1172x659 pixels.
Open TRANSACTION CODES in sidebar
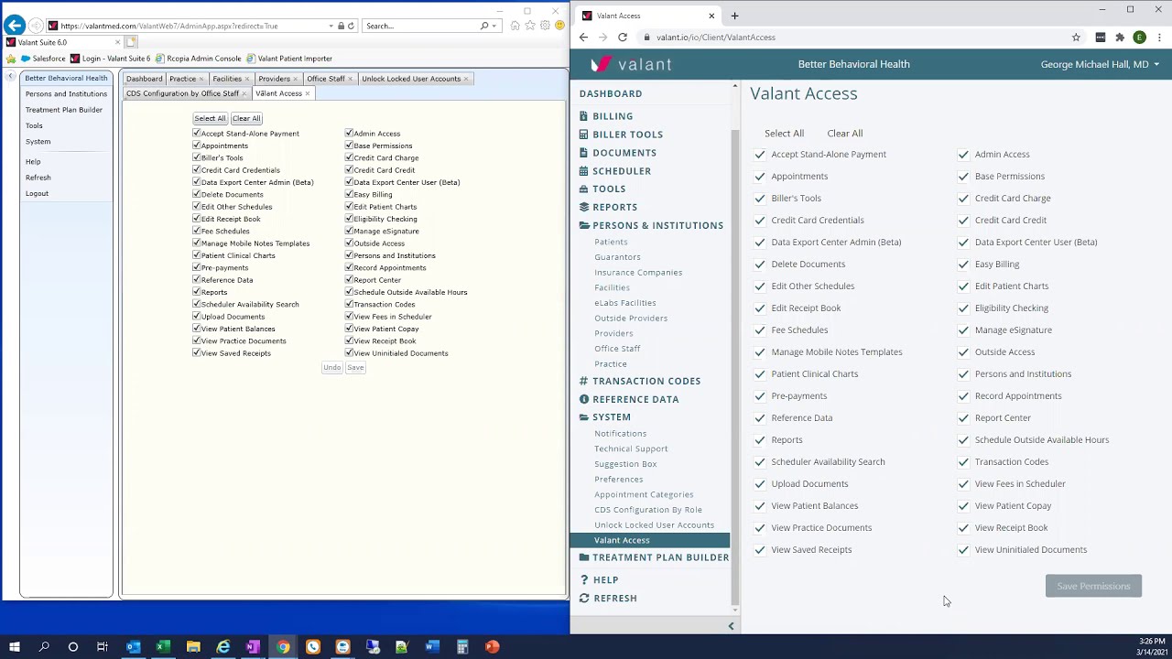tap(646, 381)
